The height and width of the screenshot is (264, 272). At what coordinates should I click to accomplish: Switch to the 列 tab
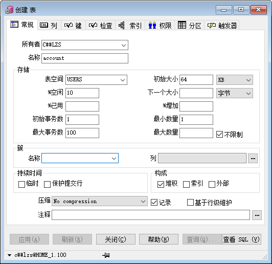click(x=49, y=26)
